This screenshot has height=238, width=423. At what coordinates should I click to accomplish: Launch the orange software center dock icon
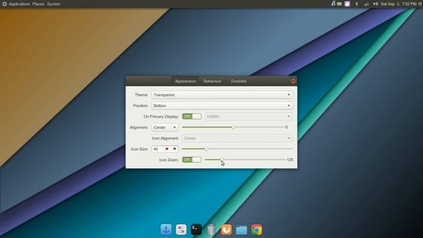click(226, 229)
